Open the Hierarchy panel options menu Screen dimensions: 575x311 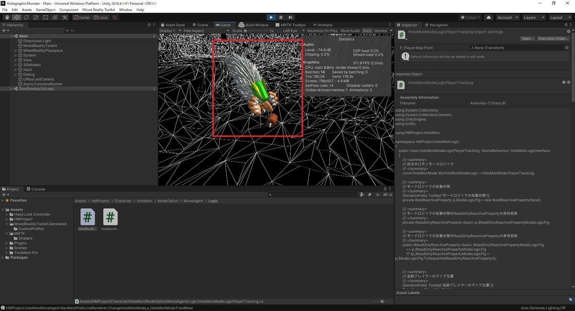pyautogui.click(x=153, y=24)
